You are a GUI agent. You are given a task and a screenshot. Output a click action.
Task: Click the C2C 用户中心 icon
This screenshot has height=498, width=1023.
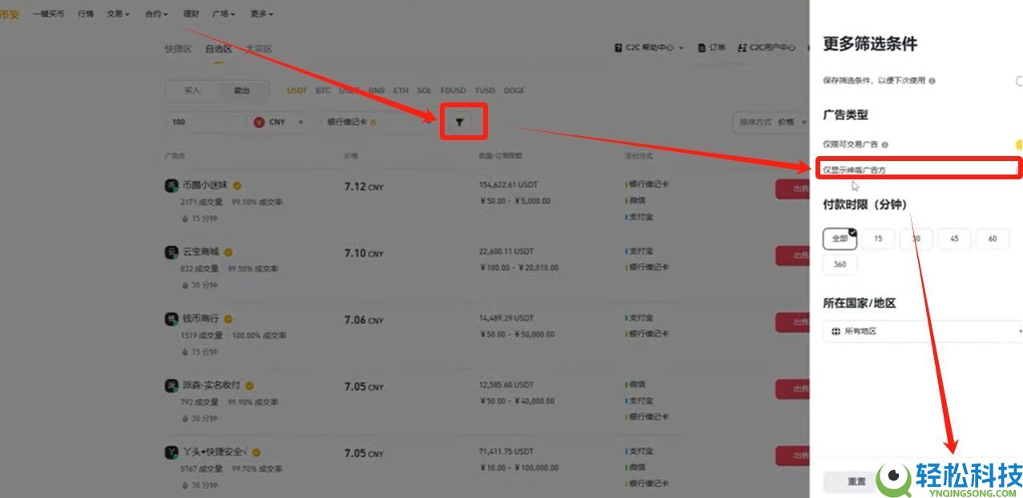click(742, 47)
